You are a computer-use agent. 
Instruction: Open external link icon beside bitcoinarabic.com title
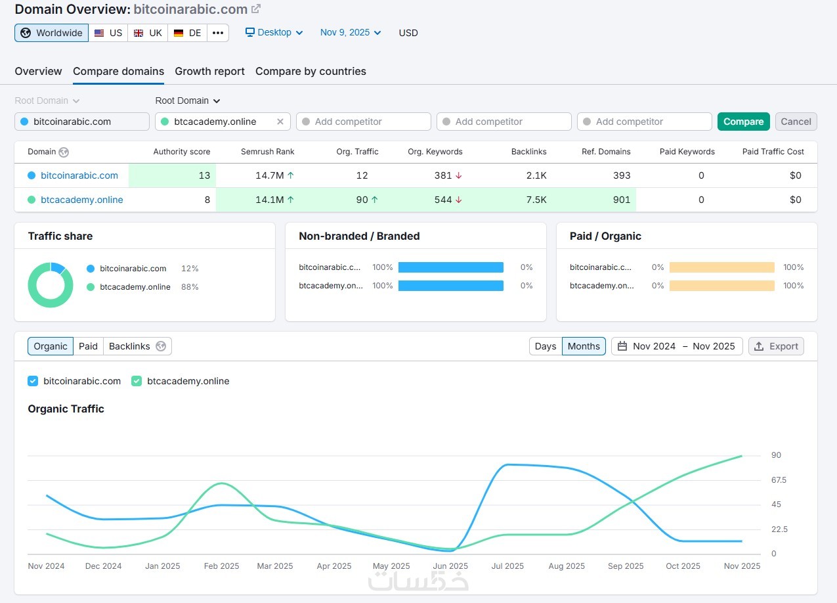tap(256, 9)
